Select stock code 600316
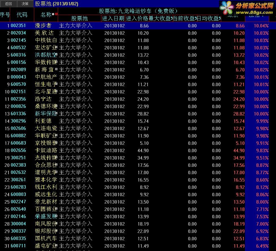Viewport: 276px width, 251px height. click(18, 55)
